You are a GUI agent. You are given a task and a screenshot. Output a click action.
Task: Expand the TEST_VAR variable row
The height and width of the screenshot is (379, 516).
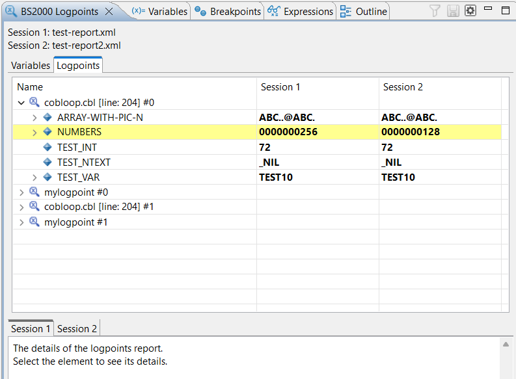pyautogui.click(x=34, y=177)
